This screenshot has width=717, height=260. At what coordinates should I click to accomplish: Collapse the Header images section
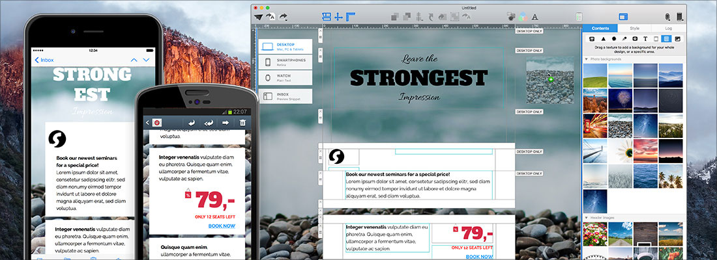(x=586, y=217)
